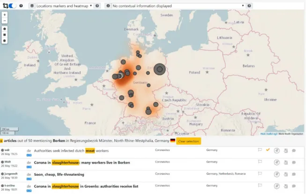
Task: Click the 'wdr' source name
Action: click(x=7, y=150)
